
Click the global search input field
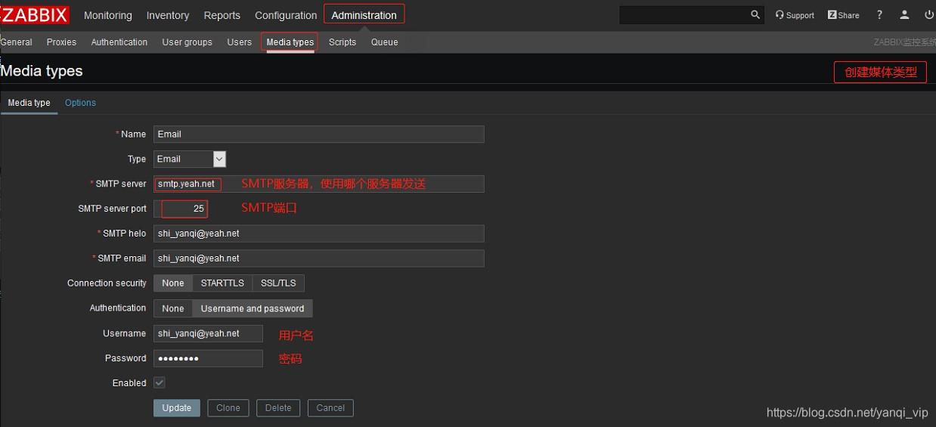684,15
